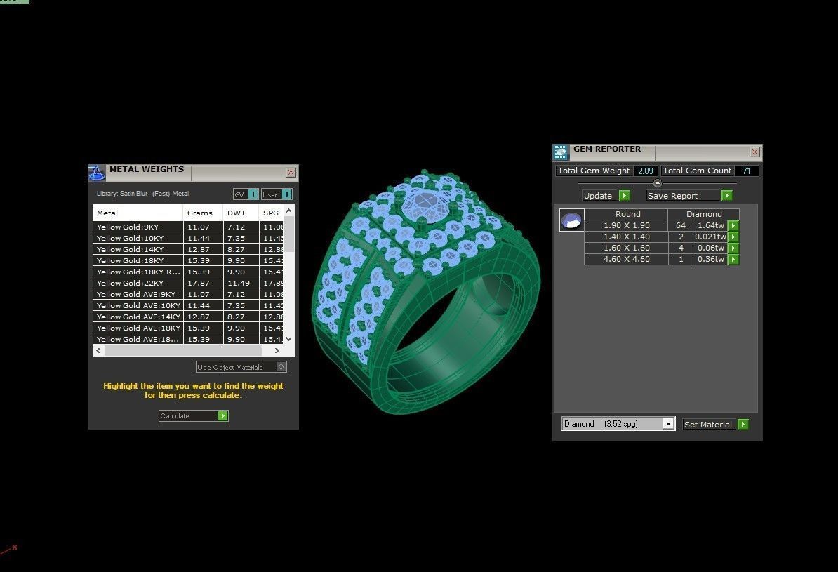Select the Yellow Gold:9KY row
This screenshot has height=572, width=838.
tap(187, 227)
